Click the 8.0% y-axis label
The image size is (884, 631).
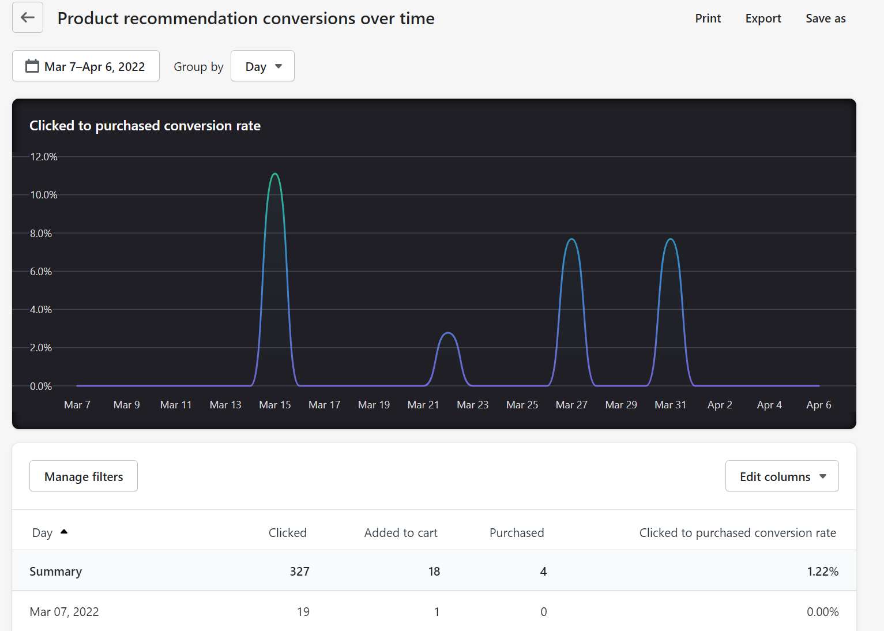pos(41,234)
